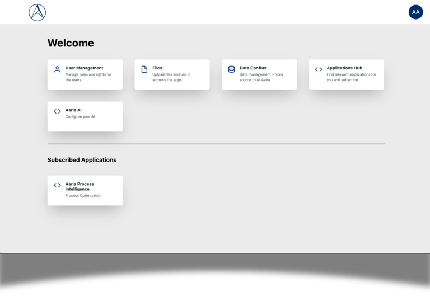
Task: Click 'Process Optimization' description
Action: 83,196
